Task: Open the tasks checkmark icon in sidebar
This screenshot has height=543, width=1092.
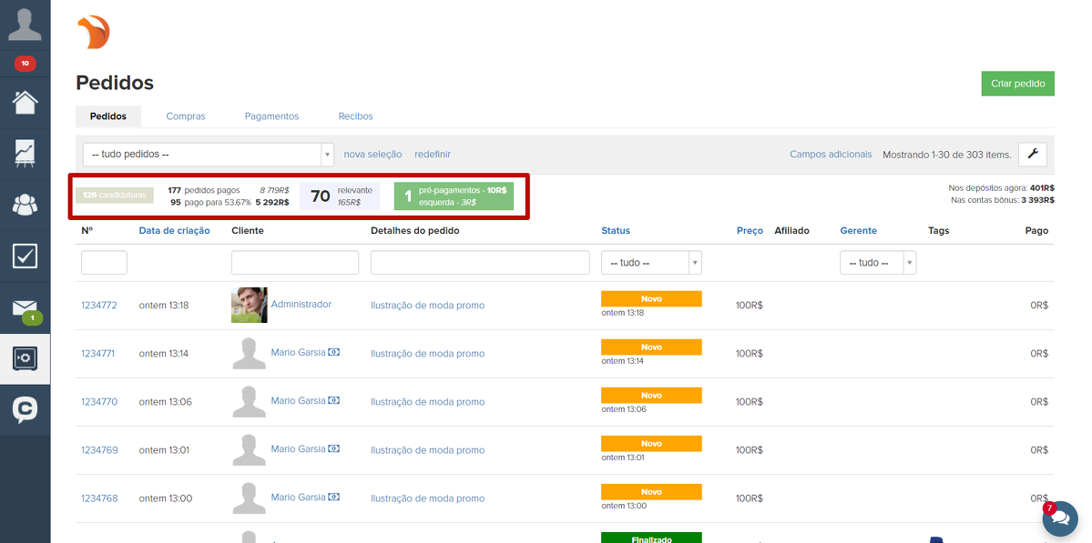Action: (x=25, y=256)
